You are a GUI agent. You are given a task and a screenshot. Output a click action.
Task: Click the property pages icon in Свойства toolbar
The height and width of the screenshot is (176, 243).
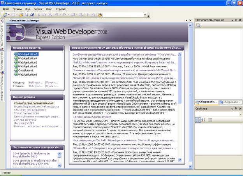pyautogui.click(x=210, y=120)
